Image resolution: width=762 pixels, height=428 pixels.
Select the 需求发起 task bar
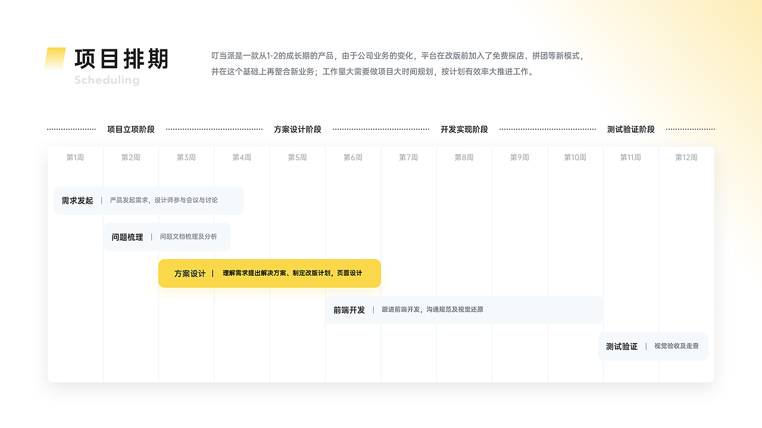(149, 200)
